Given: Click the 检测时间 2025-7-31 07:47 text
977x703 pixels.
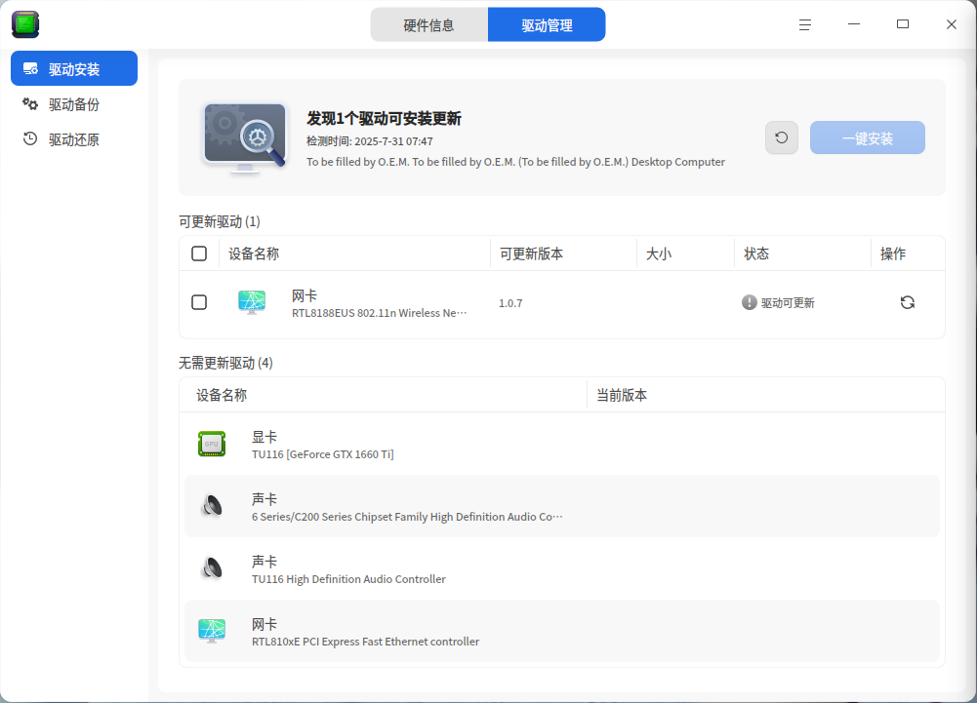Looking at the screenshot, I should (370, 141).
